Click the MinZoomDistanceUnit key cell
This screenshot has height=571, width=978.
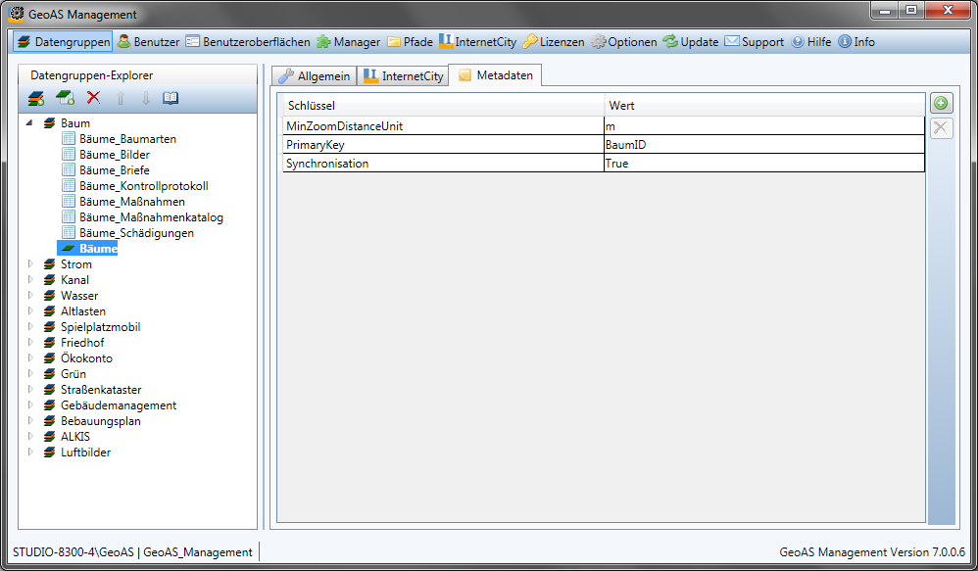click(444, 126)
